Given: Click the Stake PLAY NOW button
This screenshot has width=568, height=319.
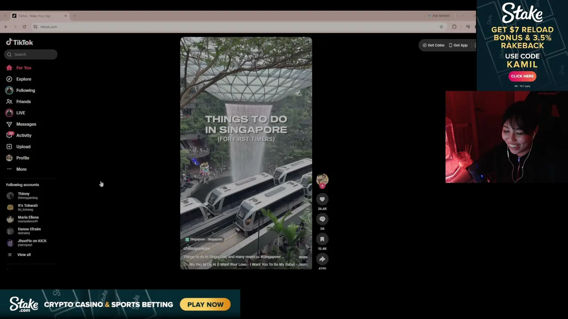Looking at the screenshot, I should [205, 304].
